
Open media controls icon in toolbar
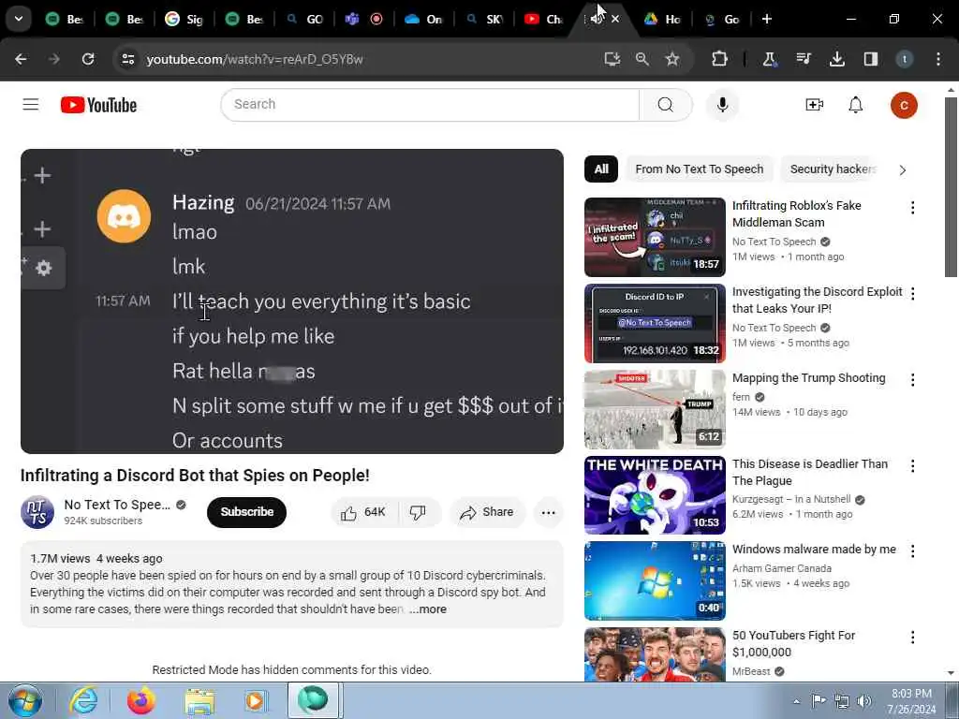803,59
